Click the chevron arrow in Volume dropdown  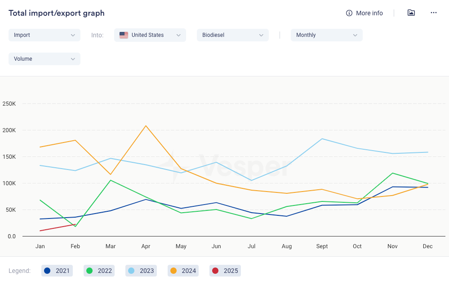tap(73, 59)
